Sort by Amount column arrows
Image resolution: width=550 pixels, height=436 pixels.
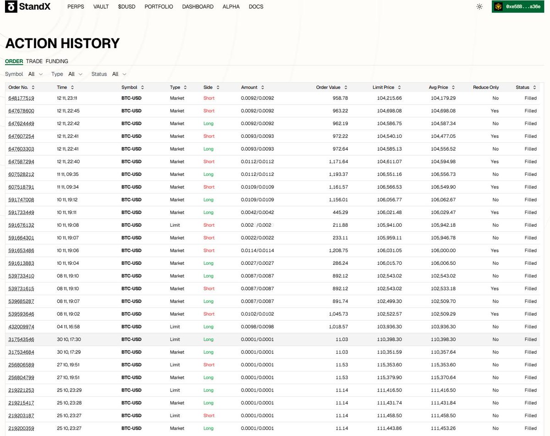point(263,87)
